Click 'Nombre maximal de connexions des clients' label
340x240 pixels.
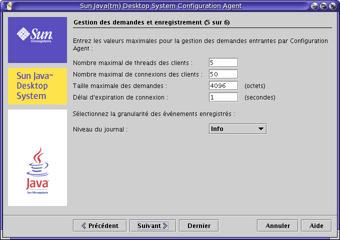[137, 74]
